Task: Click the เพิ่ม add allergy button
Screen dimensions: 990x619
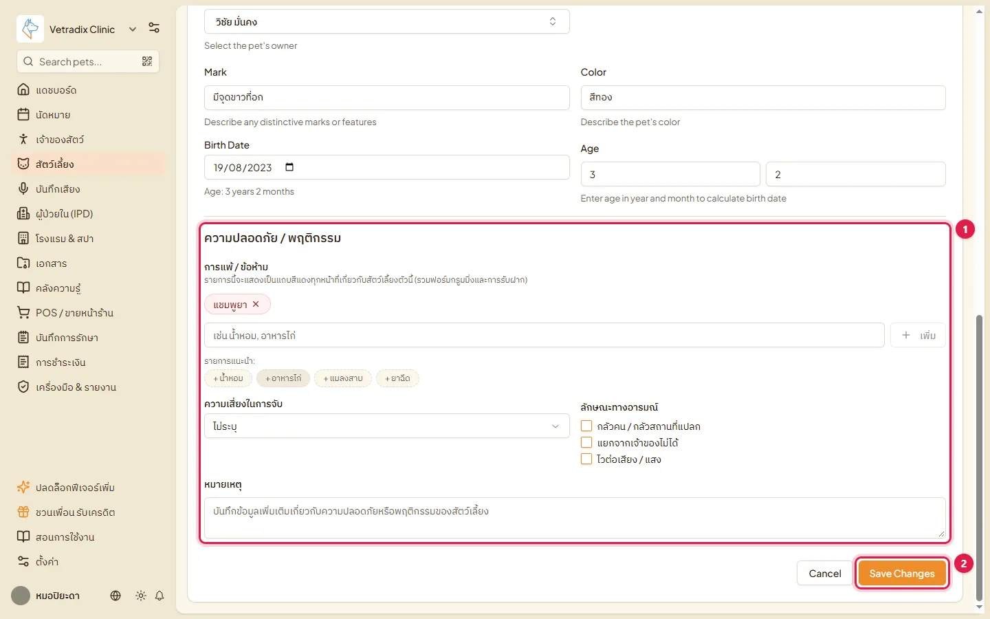Action: click(x=918, y=335)
